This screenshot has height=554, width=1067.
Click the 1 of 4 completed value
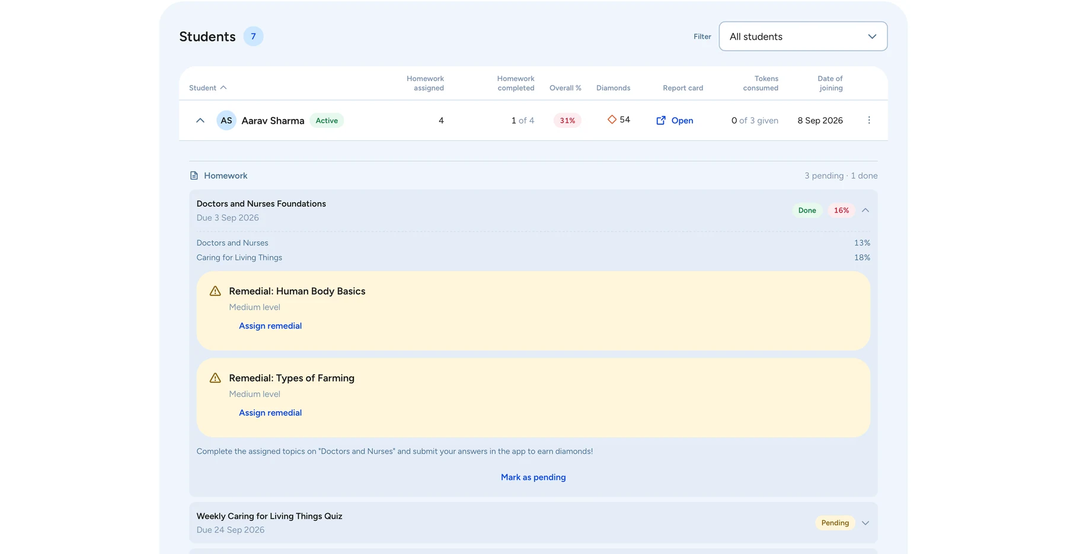[x=522, y=120]
